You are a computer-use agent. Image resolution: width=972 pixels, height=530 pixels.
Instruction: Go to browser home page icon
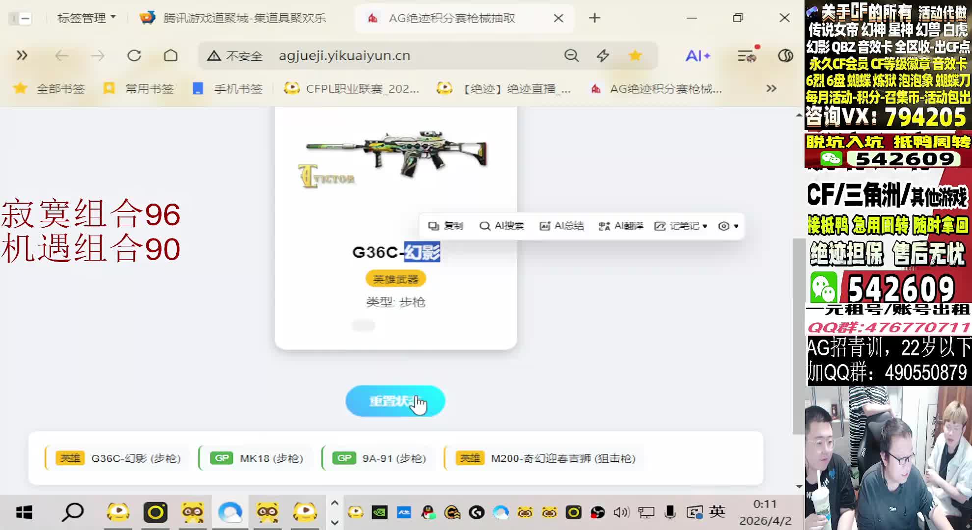coord(170,55)
